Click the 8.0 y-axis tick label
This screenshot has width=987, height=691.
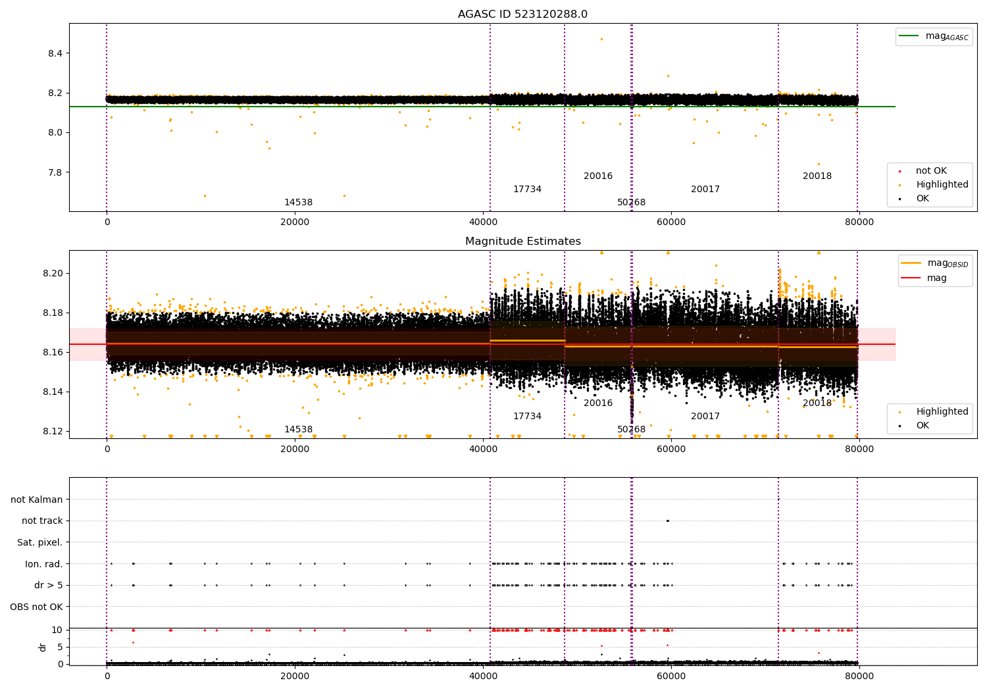[x=55, y=133]
